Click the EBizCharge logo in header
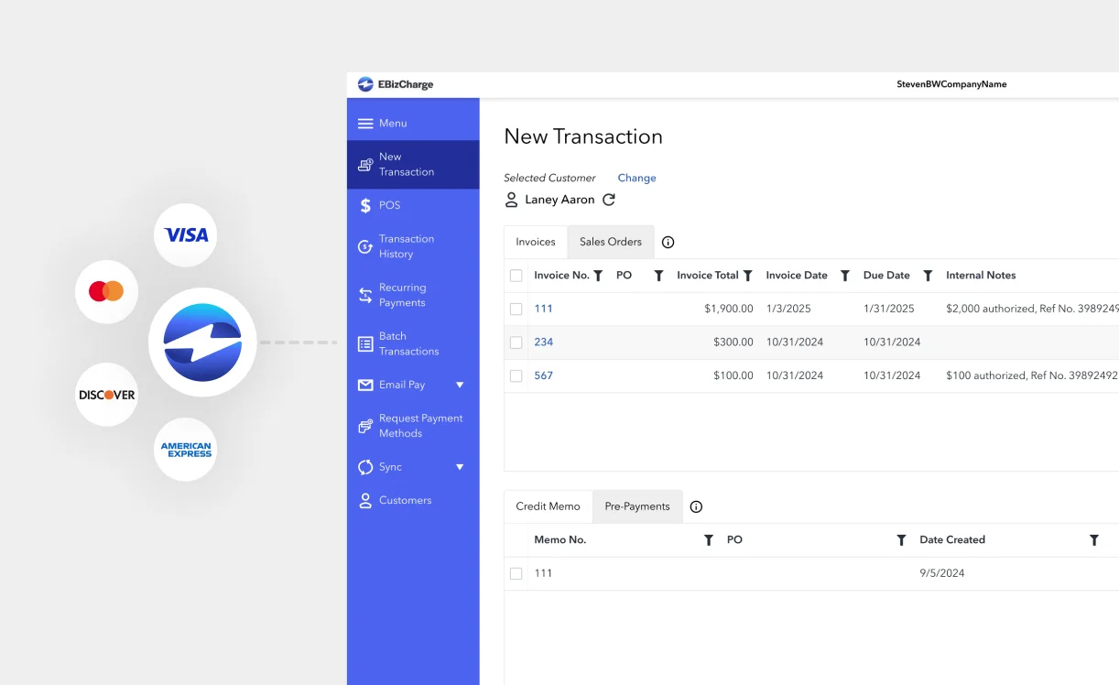Viewport: 1119px width, 685px height. coord(396,84)
